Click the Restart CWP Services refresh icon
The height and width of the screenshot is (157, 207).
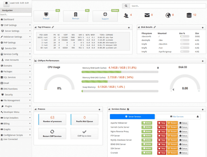[52, 132]
